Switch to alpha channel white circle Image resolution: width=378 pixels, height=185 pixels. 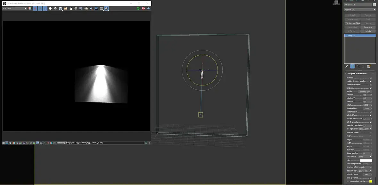pyautogui.click(x=50, y=8)
